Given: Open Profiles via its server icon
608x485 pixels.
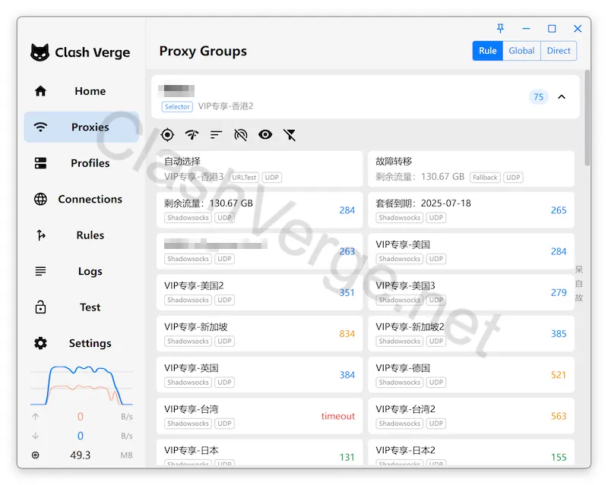Looking at the screenshot, I should pos(40,163).
